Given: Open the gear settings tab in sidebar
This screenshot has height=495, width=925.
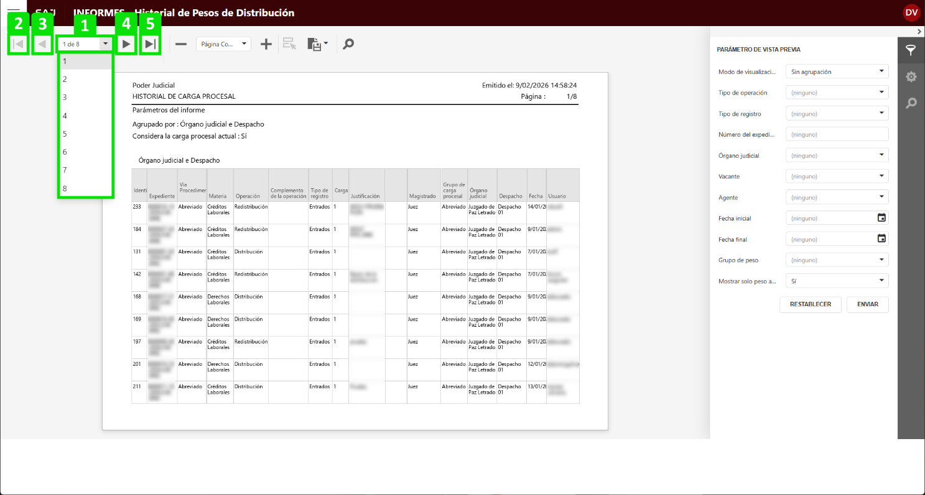Looking at the screenshot, I should pyautogui.click(x=911, y=77).
